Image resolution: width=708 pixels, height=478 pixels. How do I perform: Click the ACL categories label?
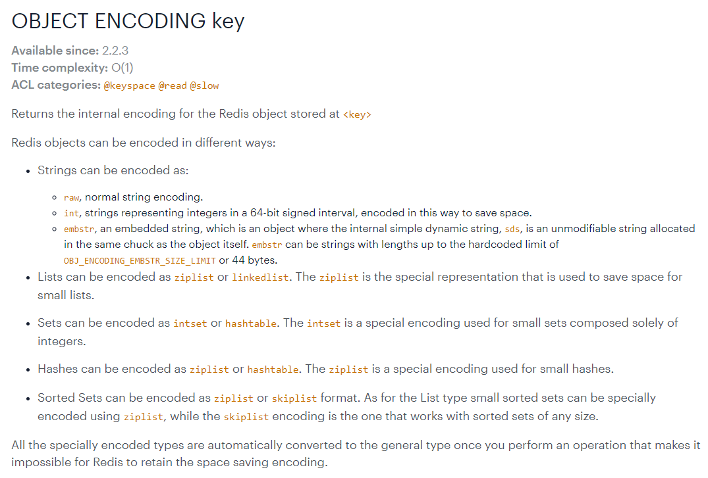tap(56, 85)
